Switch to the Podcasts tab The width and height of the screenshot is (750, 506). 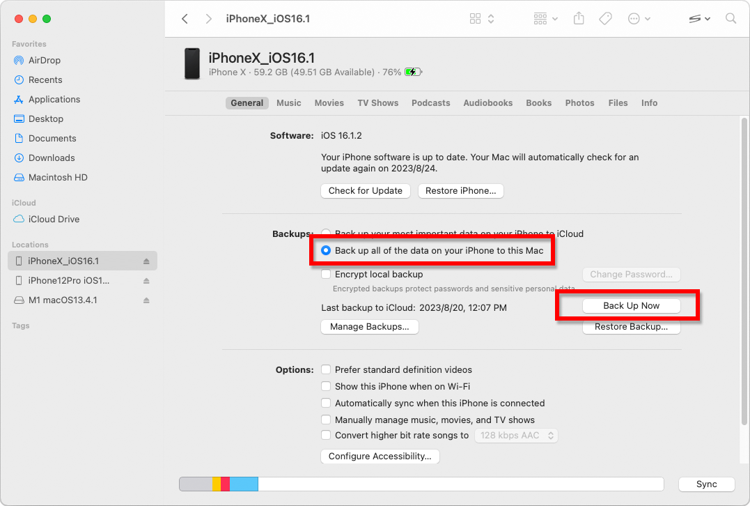[x=431, y=103]
